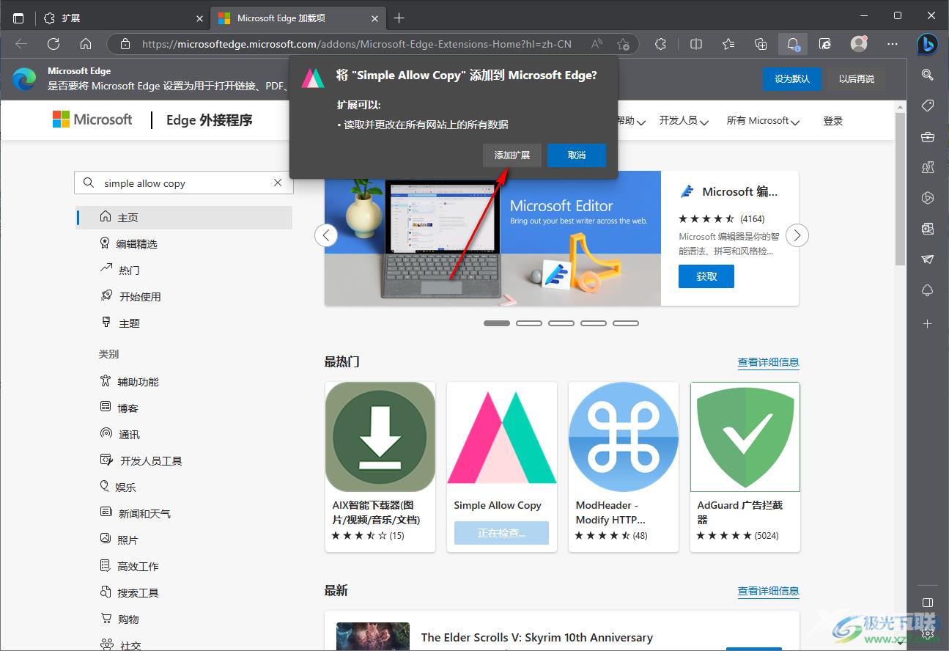Open a new tab with plus button
The image size is (949, 651).
coord(399,18)
